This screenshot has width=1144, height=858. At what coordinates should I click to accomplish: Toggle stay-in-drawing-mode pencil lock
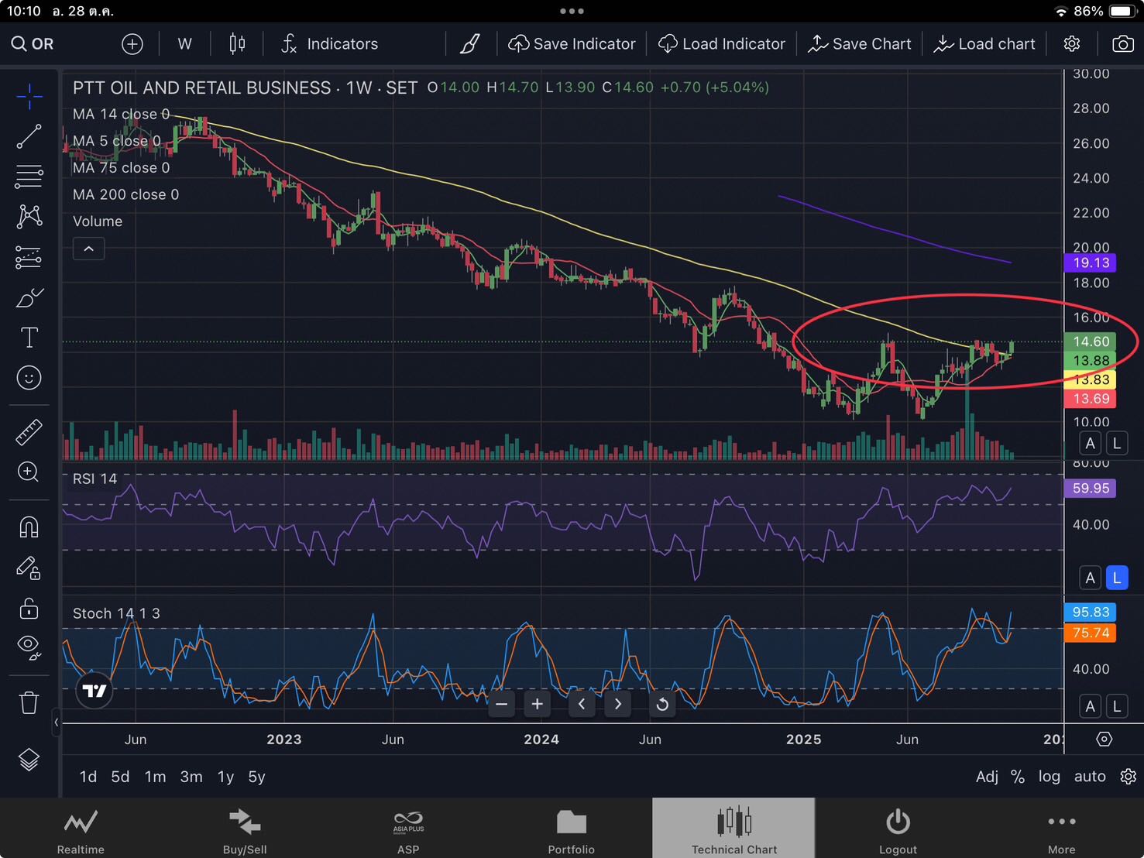[29, 568]
